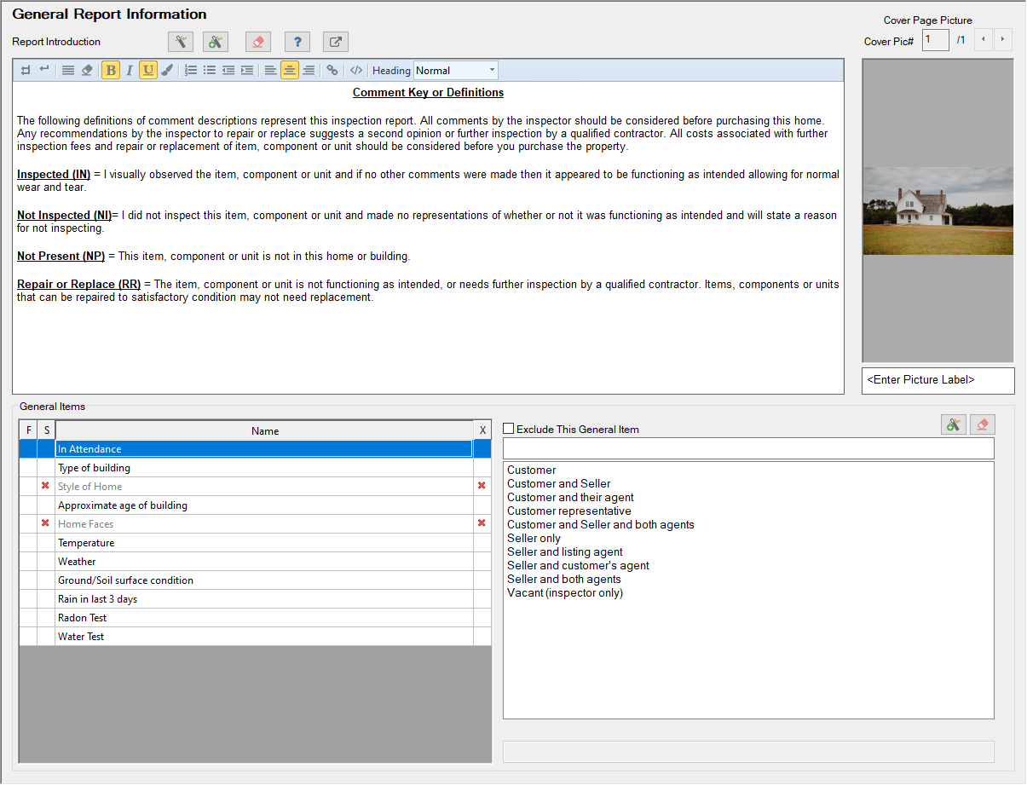Screen dimensions: 1027x785
Task: Switch to HTML source code view
Action: pos(356,71)
